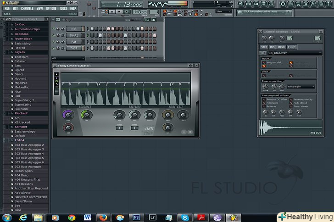The width and height of the screenshot is (334, 222).
Task: Click the Stop button in transport panel
Action: [x=120, y=11]
